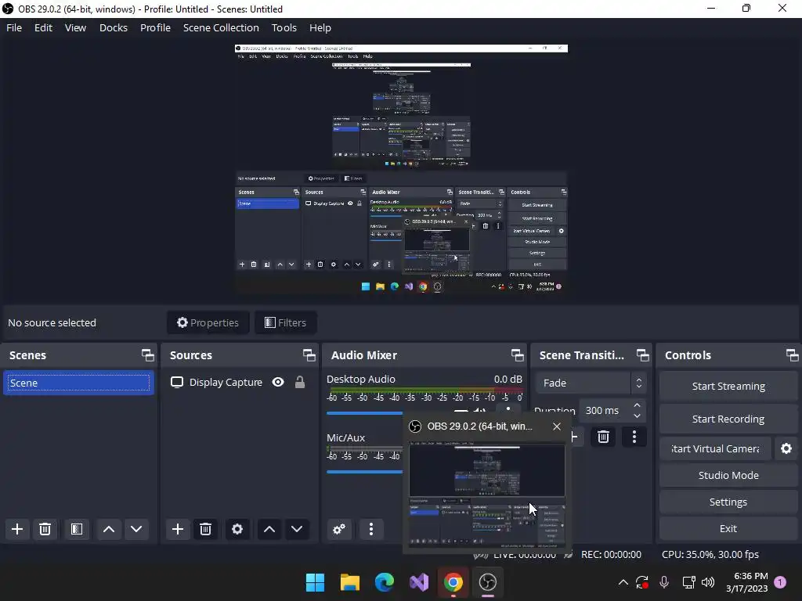Image resolution: width=802 pixels, height=601 pixels.
Task: Open the Windows Start menu
Action: pos(315,582)
